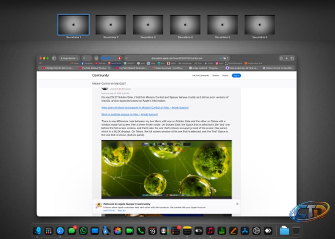Launch App Store from the Dock
Screen dimensions: 335x239
(245, 231)
